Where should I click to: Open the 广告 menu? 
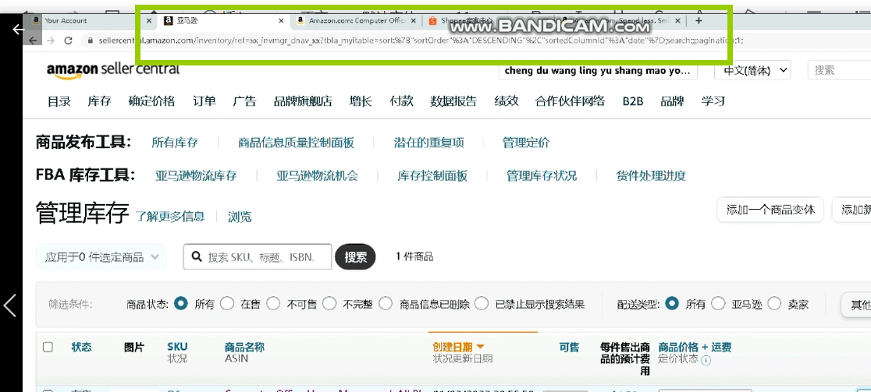[x=244, y=101]
